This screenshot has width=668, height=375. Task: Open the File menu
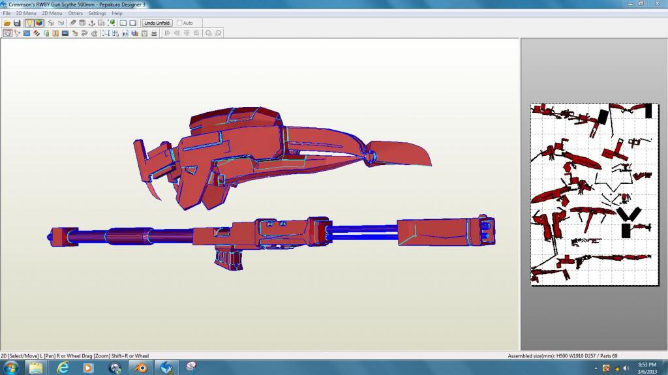7,13
